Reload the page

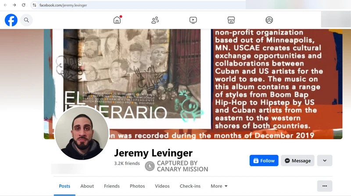tap(24, 5)
